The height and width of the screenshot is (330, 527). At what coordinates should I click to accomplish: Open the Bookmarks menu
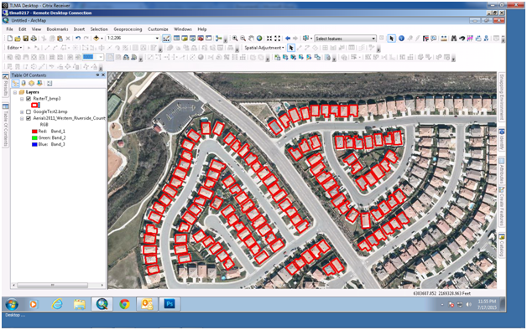click(x=57, y=29)
